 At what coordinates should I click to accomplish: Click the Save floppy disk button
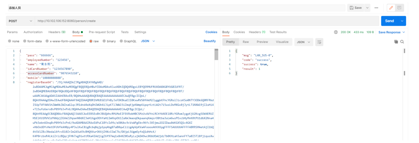356,8
